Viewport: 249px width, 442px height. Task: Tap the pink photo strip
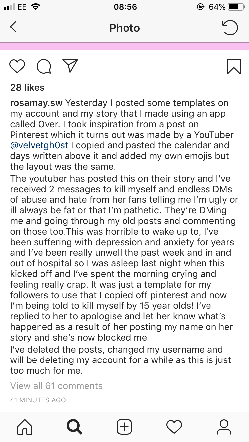(124, 46)
